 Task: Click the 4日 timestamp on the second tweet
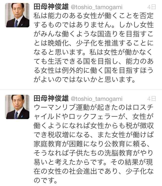click(152, 99)
